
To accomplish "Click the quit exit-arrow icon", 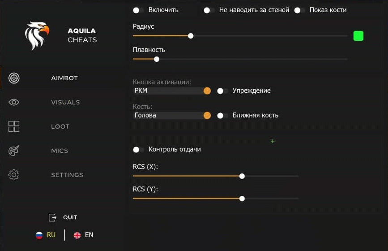I will pos(52,217).
